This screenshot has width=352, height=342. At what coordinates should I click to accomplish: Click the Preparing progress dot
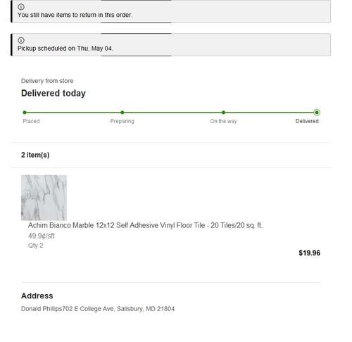click(x=122, y=113)
